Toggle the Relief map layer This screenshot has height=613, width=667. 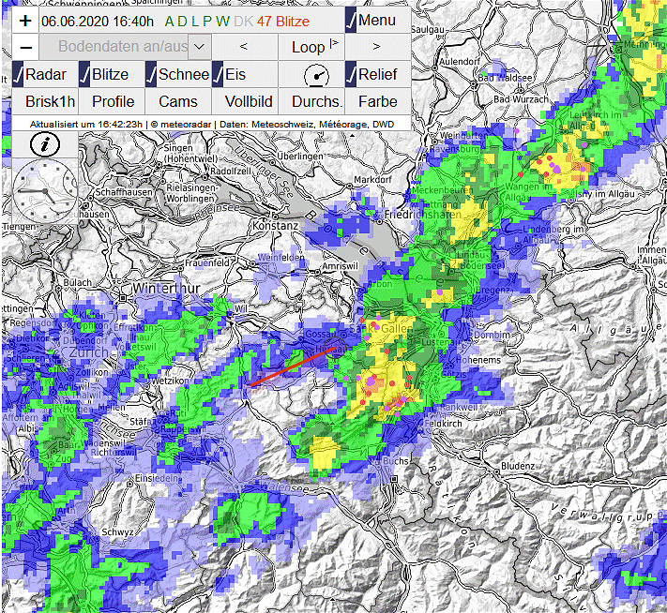[378, 75]
